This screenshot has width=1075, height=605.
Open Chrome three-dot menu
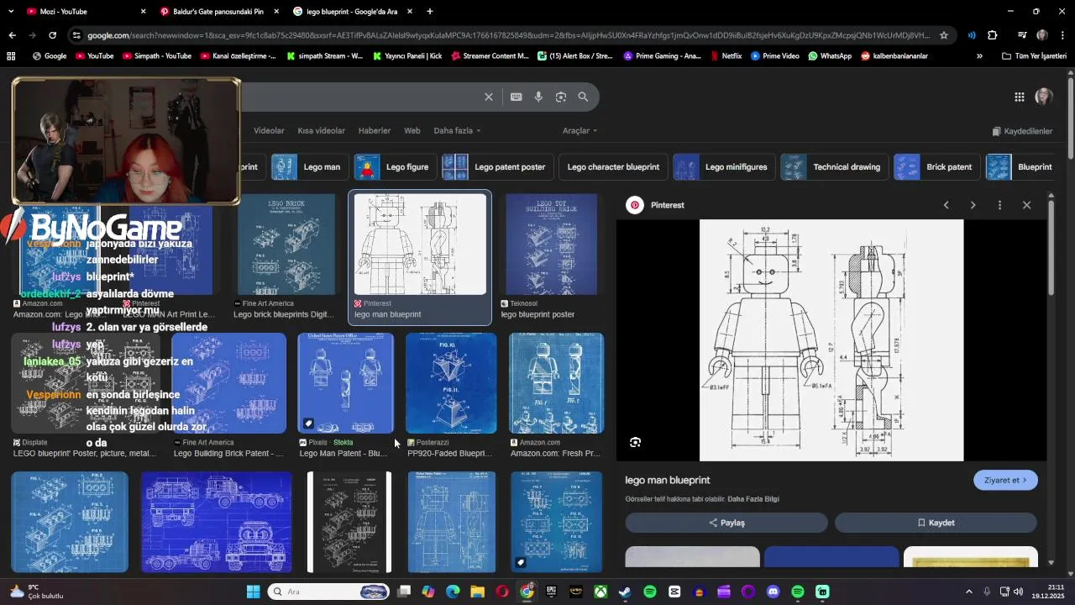point(1062,35)
